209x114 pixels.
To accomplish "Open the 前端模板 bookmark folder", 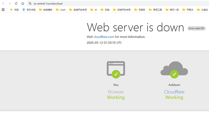I will click(46, 10).
